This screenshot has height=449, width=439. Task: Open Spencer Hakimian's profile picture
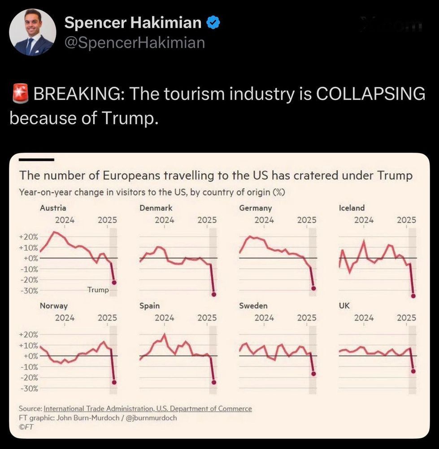pos(33,32)
